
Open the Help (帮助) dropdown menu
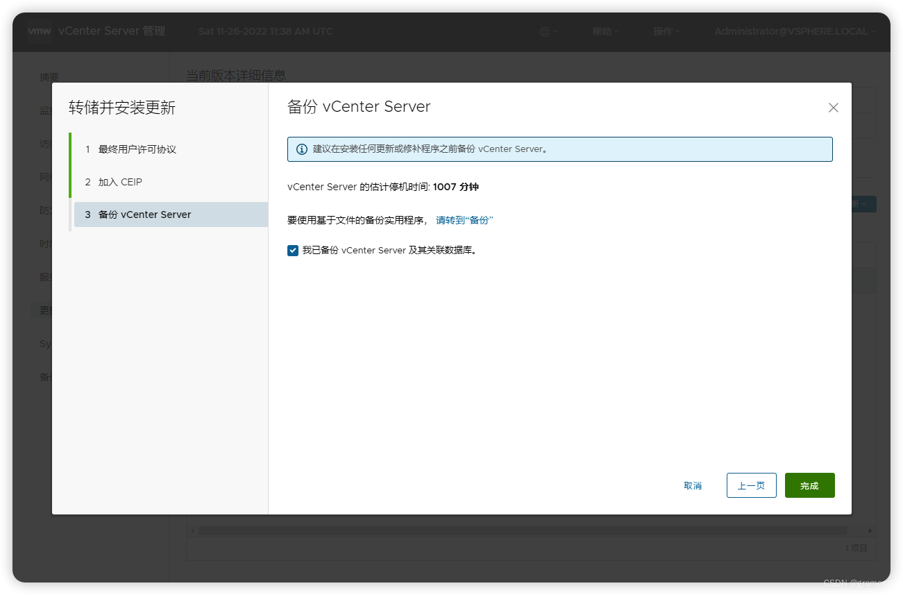click(x=605, y=31)
